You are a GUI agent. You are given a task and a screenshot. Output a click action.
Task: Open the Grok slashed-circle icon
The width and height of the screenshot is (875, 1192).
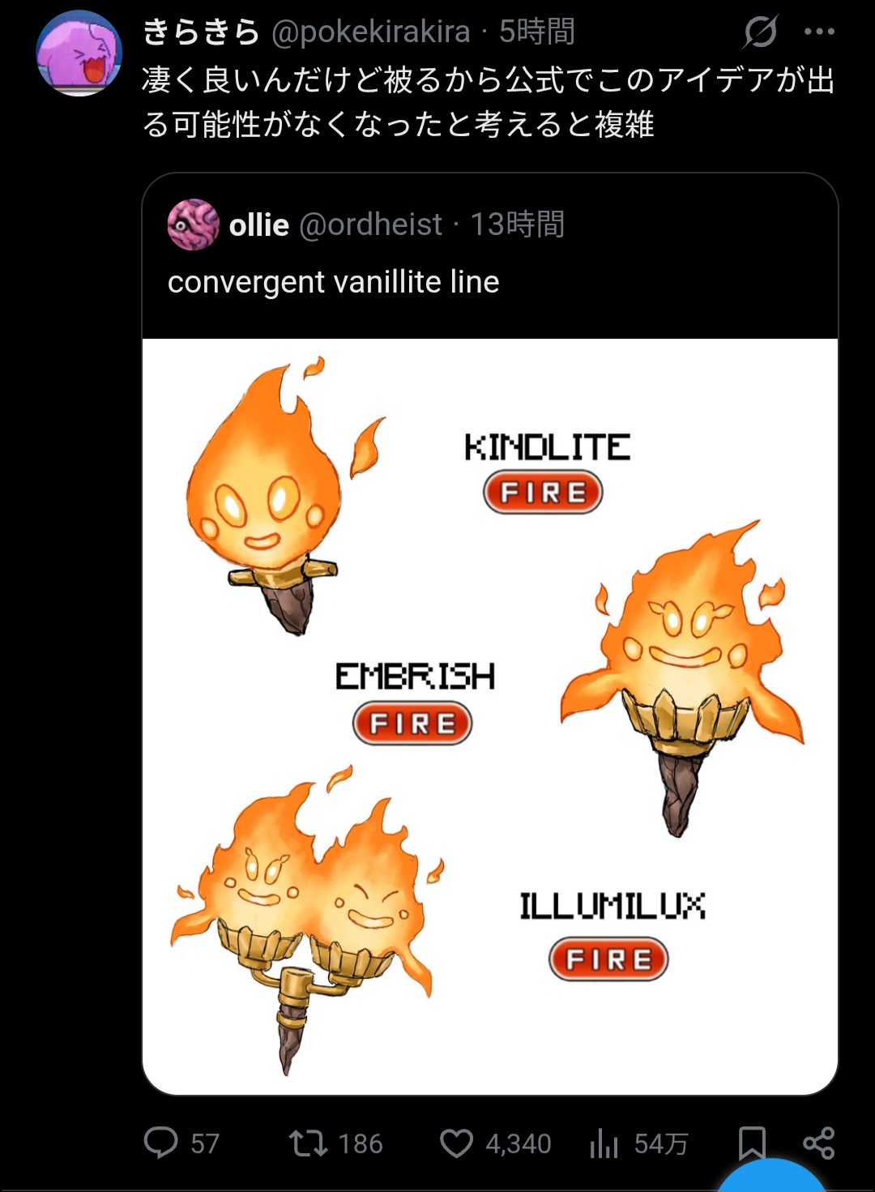(x=761, y=32)
